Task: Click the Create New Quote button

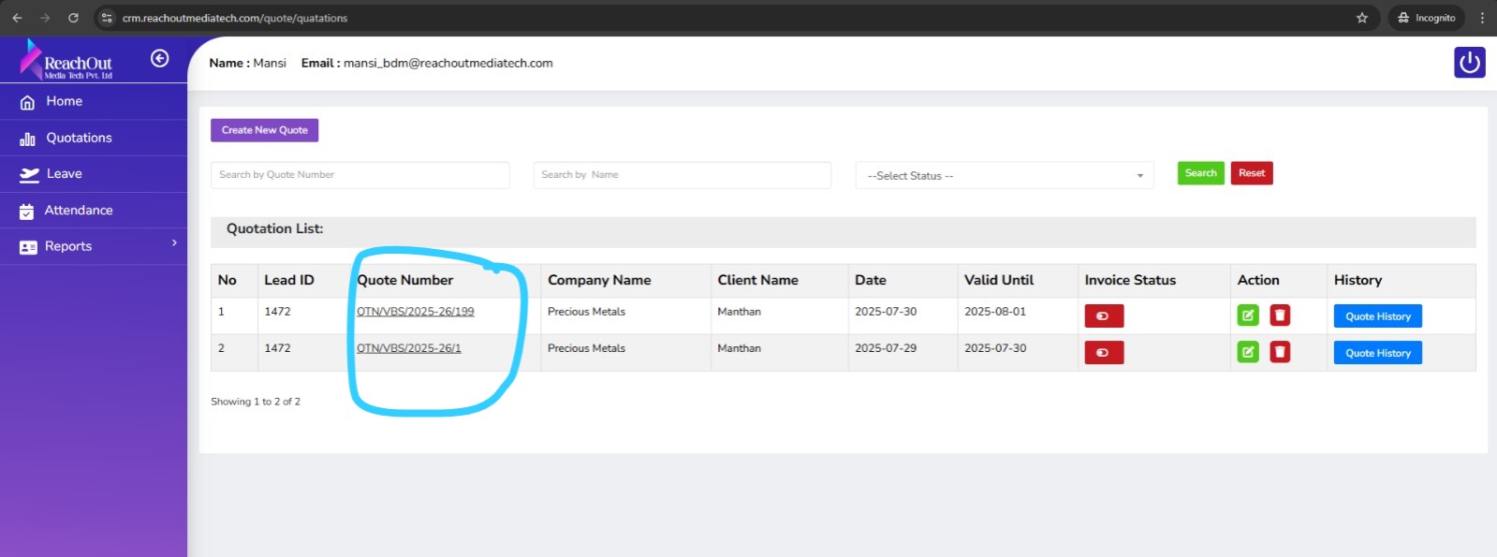Action: [264, 130]
